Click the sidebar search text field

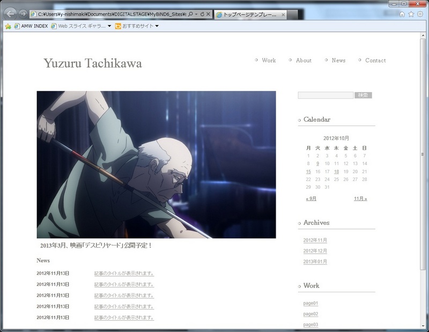click(x=326, y=95)
